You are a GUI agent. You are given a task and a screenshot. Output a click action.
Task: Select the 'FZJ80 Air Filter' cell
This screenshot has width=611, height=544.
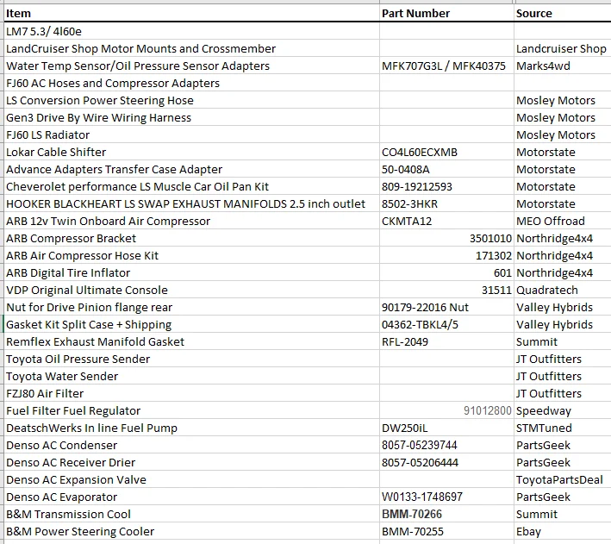tap(191, 393)
